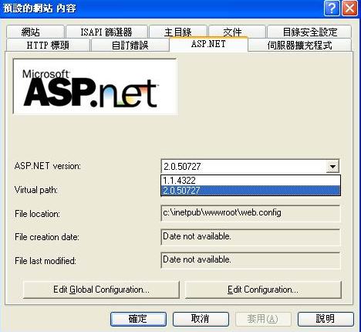The width and height of the screenshot is (361, 332).
Task: Cancel with the 取消 button
Action: (x=201, y=319)
